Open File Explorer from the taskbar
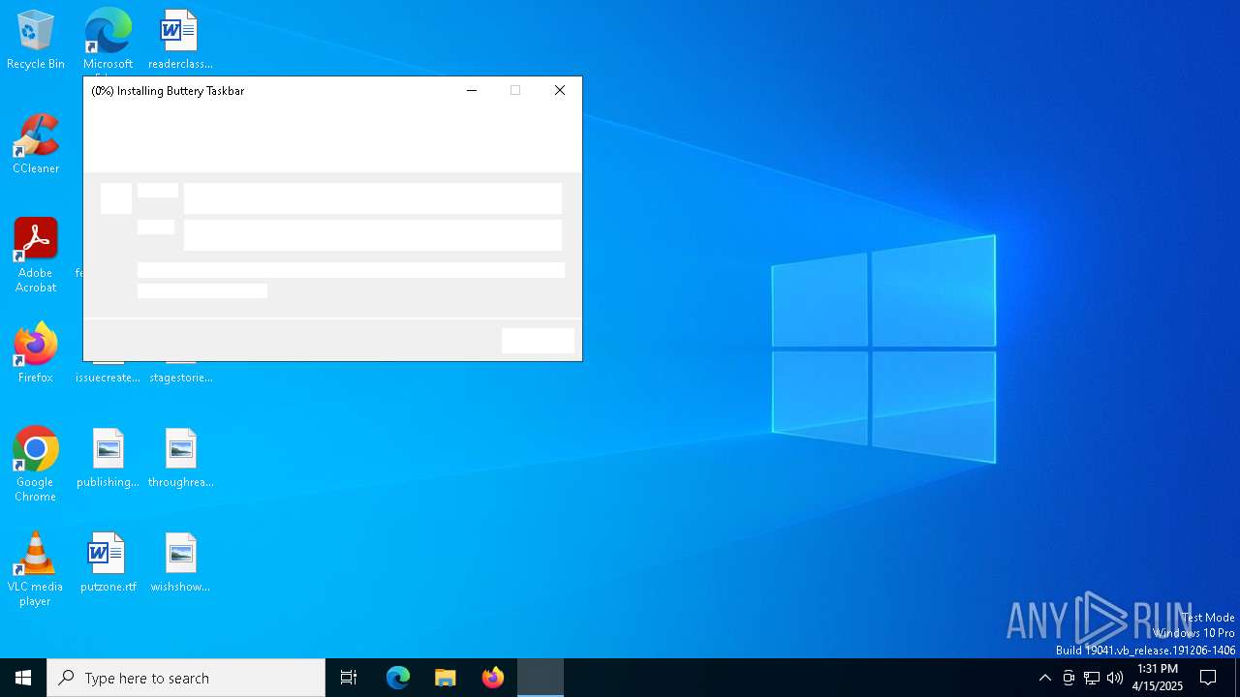This screenshot has height=697, width=1240. 446,678
